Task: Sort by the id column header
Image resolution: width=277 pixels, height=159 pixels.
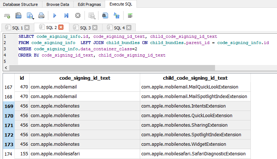Action: point(22,78)
